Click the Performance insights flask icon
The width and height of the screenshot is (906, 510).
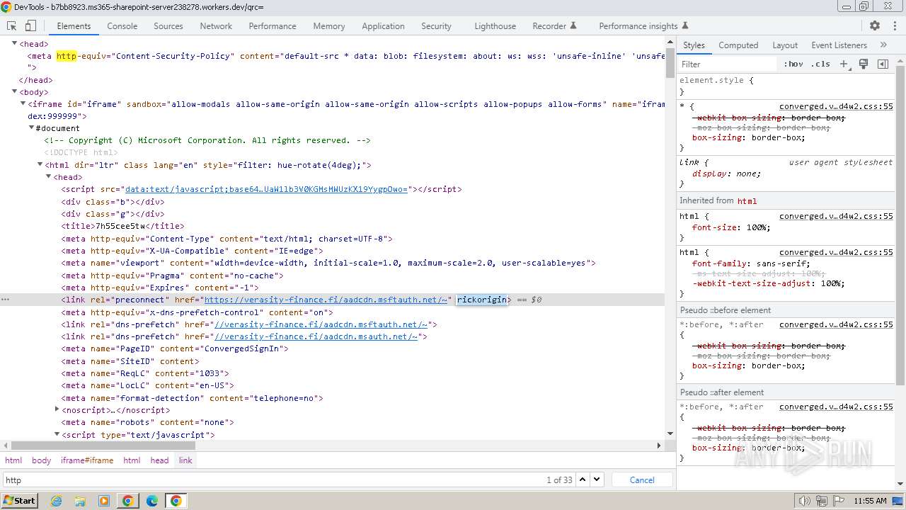(684, 25)
